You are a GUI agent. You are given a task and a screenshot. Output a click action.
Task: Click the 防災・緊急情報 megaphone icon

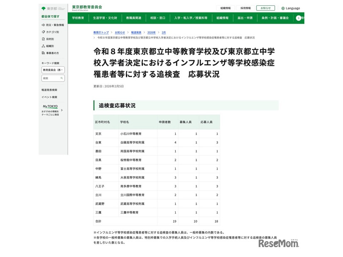(43, 25)
